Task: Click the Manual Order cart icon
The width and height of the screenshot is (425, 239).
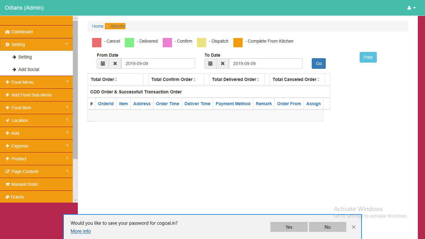Action: (x=7, y=184)
